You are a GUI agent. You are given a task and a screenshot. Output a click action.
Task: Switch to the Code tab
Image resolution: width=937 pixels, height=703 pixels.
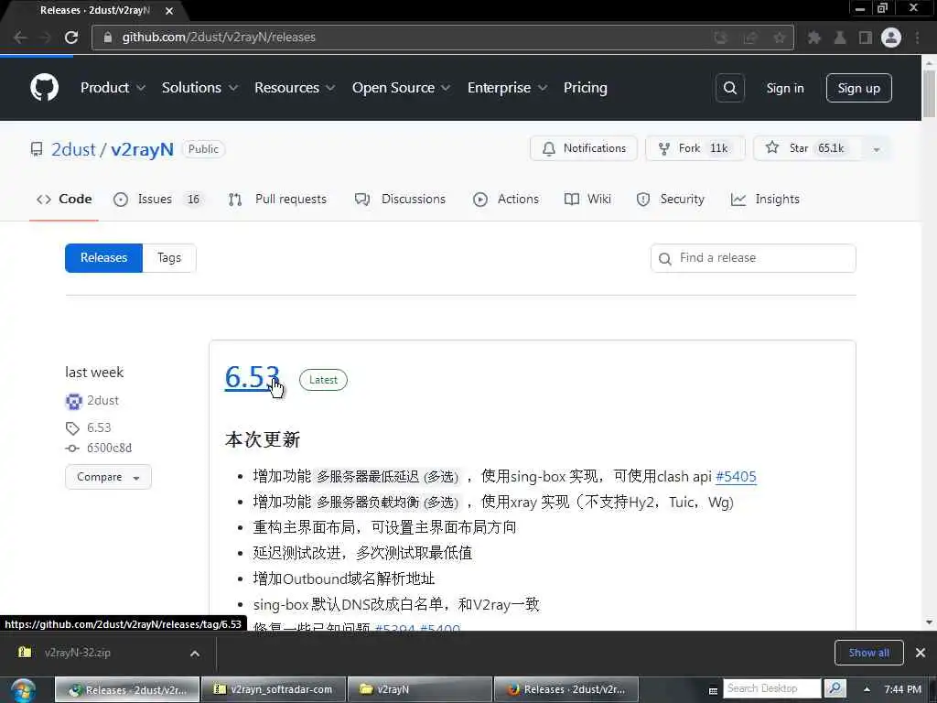pyautogui.click(x=64, y=199)
